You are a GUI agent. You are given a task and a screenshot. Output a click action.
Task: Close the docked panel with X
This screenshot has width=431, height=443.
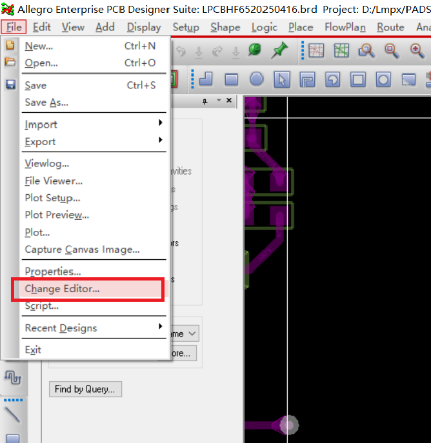pos(229,101)
